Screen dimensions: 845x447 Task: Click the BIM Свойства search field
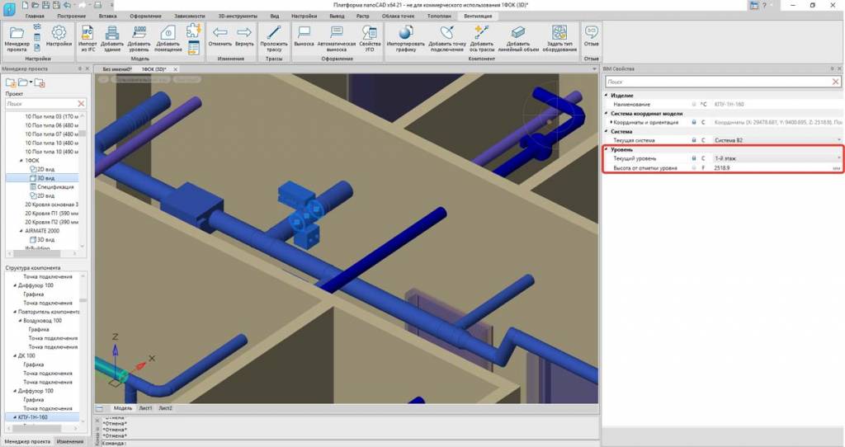click(x=718, y=82)
